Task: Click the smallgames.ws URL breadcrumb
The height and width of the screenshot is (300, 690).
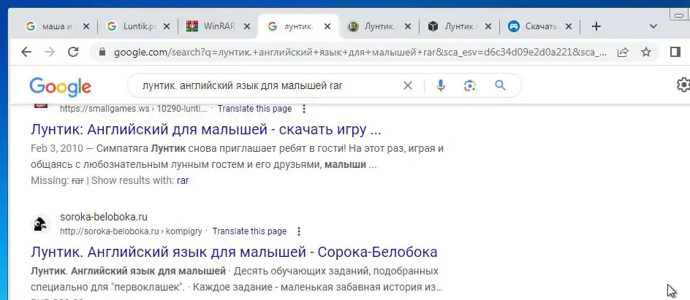Action: 133,109
